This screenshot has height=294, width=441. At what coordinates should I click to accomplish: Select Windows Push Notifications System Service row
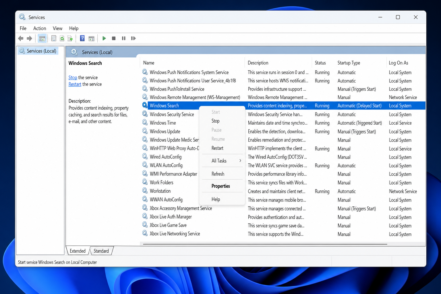tap(283, 72)
